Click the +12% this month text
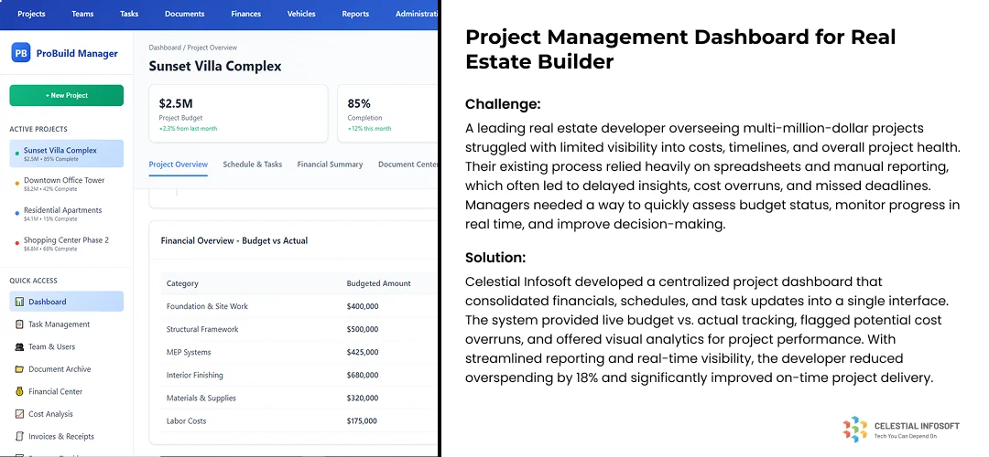989x457 pixels. click(369, 128)
